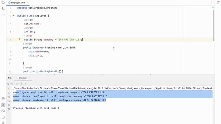Open editor tab options kebab menu
This screenshot has width=221, height=124.
click(212, 2)
